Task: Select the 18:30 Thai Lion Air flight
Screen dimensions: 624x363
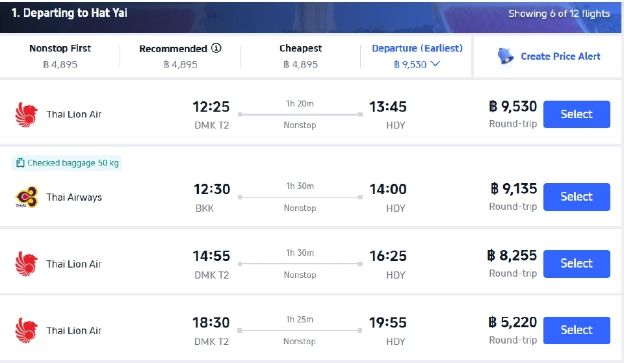Action: click(x=576, y=331)
